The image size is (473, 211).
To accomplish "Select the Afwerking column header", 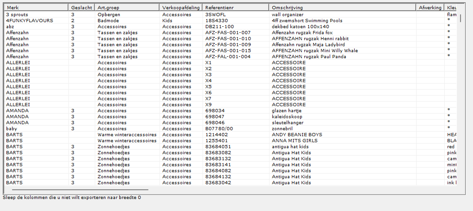I will click(430, 7).
